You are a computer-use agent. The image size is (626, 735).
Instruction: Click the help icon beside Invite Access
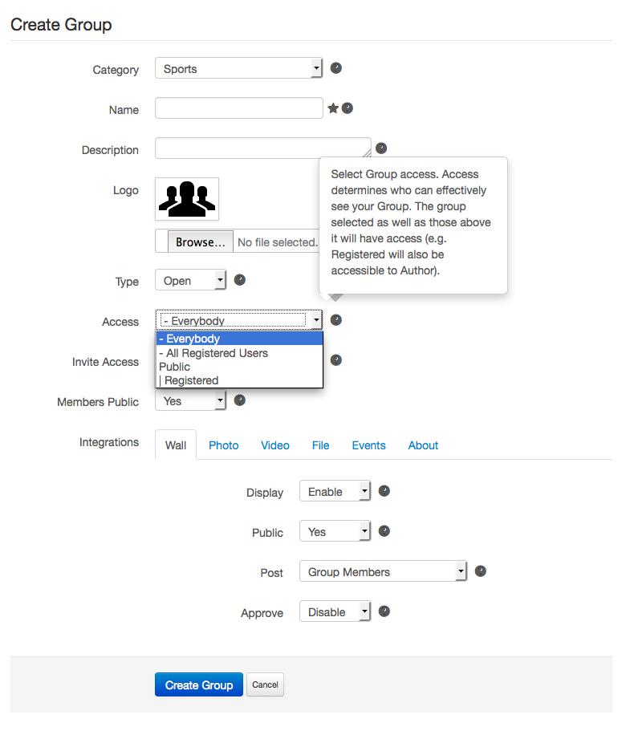[x=335, y=360]
